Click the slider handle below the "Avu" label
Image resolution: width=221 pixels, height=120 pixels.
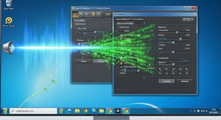pyautogui.click(x=173, y=52)
